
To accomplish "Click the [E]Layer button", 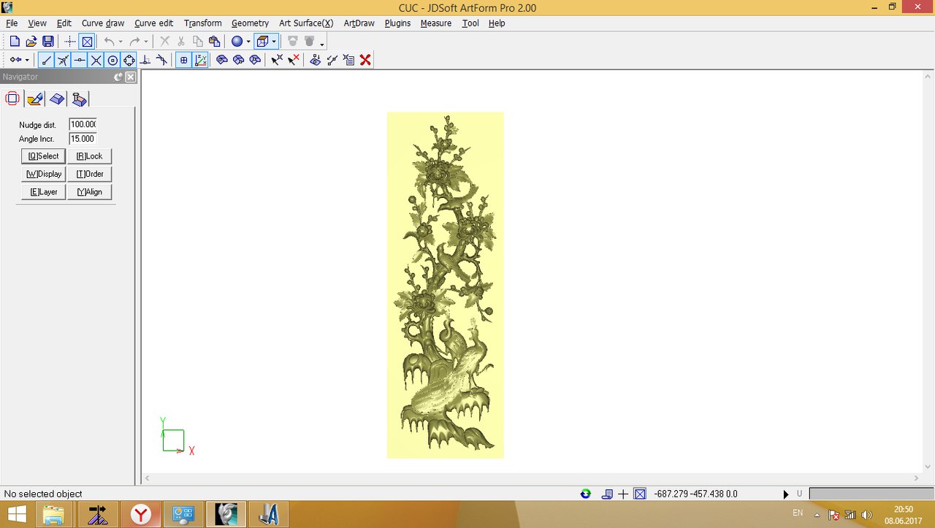I will click(x=43, y=192).
